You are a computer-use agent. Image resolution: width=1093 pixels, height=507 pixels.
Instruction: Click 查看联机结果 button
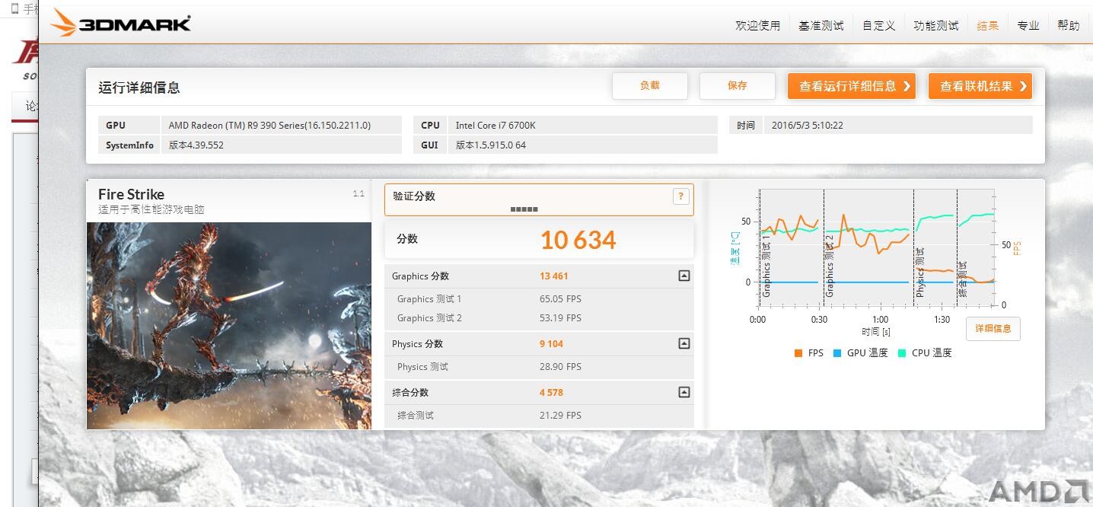(x=980, y=86)
